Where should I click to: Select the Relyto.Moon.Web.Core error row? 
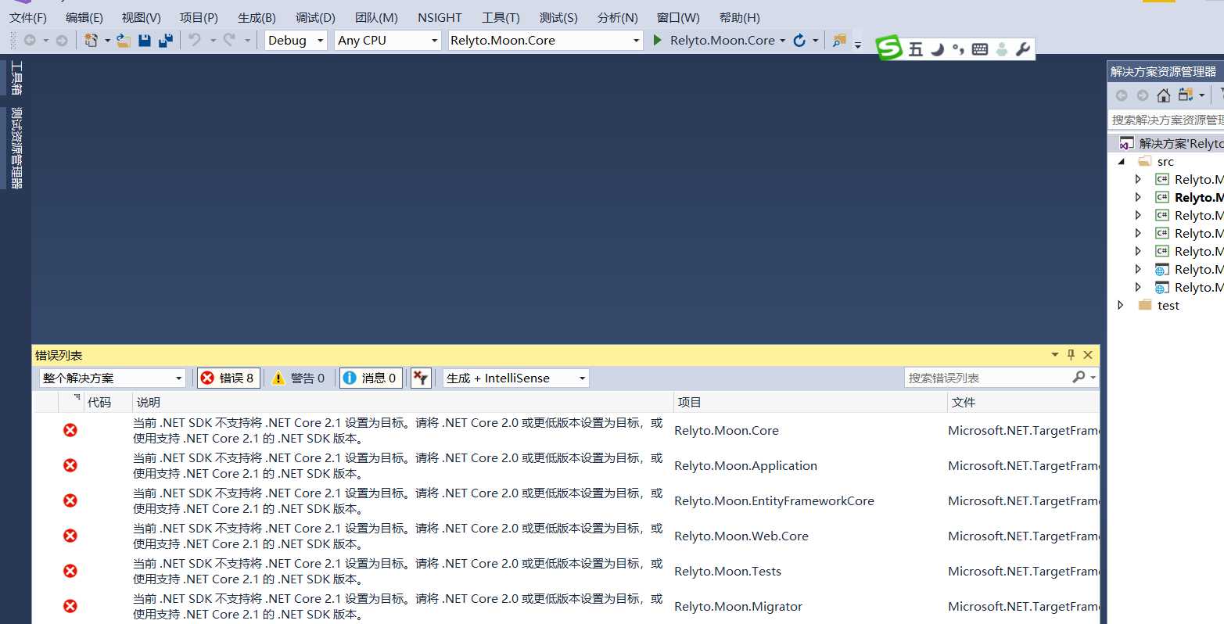(565, 536)
